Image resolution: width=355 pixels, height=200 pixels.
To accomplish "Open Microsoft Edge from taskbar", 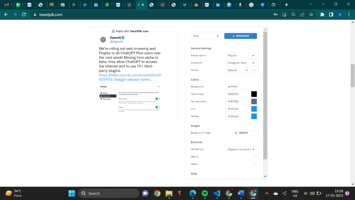I will [193, 193].
